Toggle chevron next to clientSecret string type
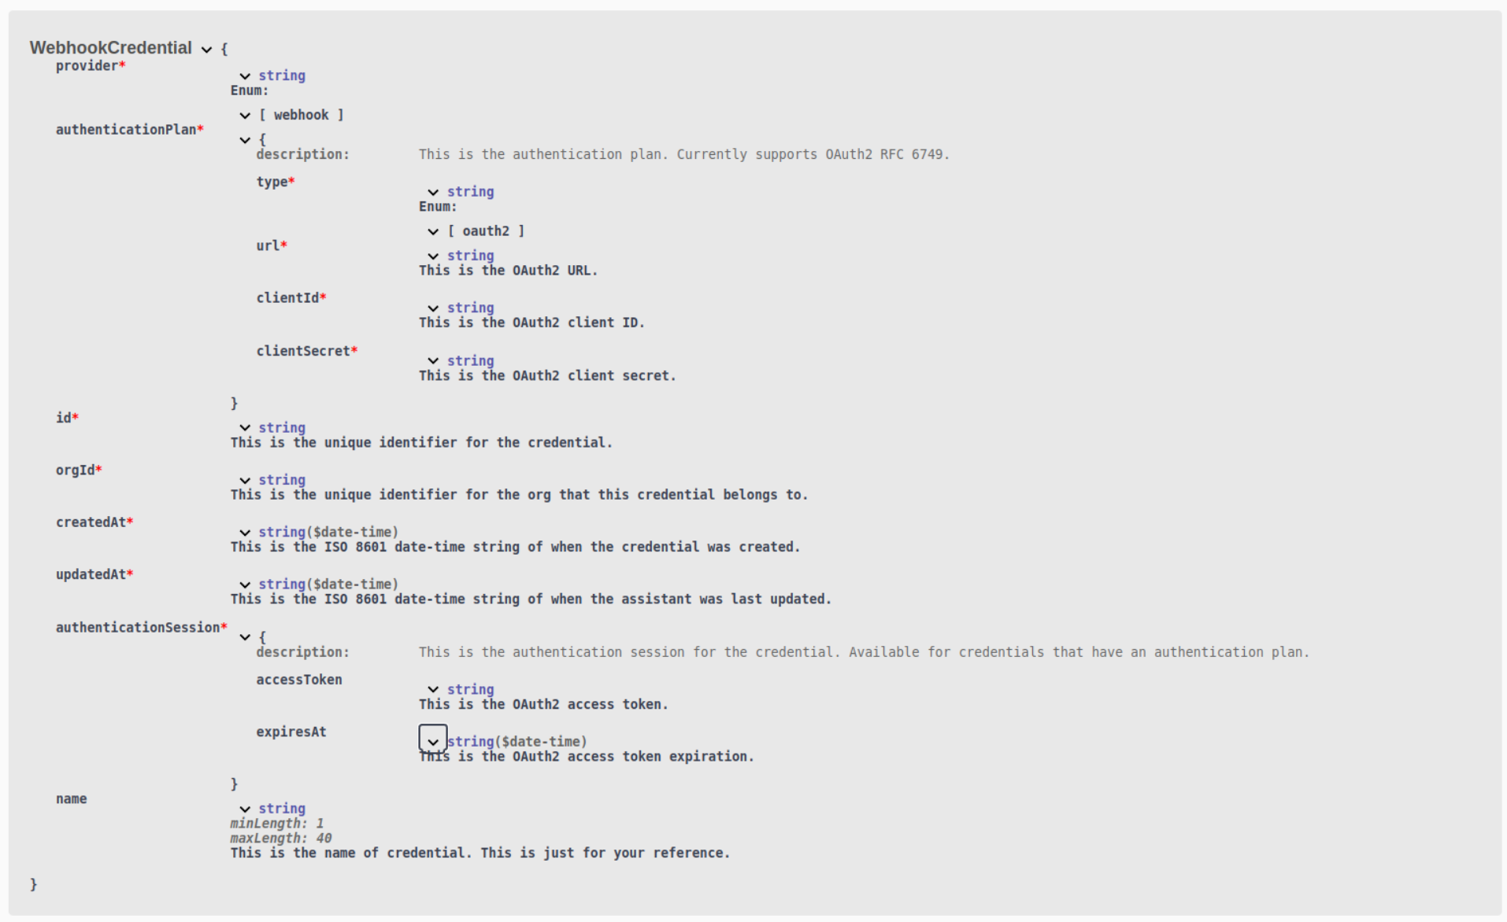 click(433, 361)
